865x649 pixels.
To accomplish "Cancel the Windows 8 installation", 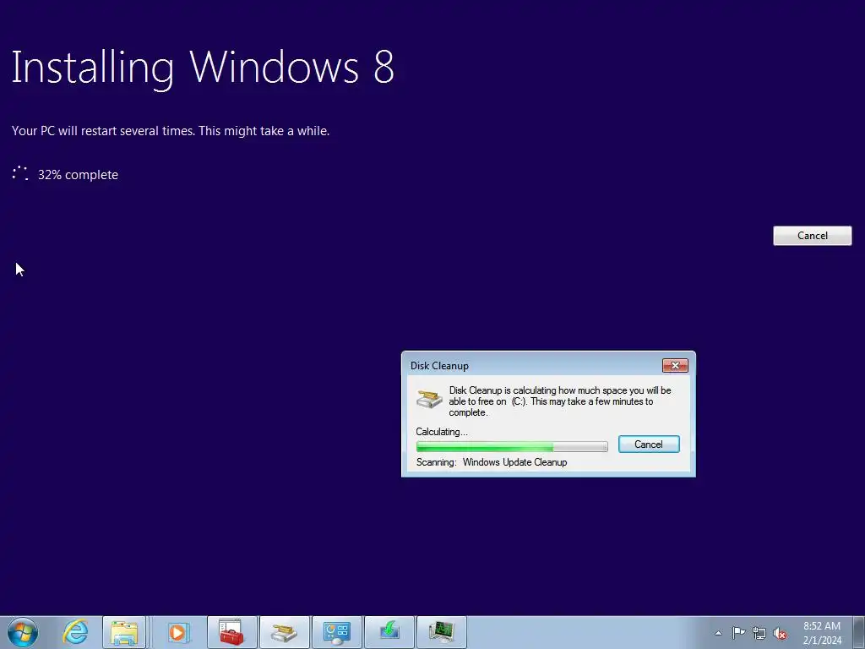I will [812, 236].
